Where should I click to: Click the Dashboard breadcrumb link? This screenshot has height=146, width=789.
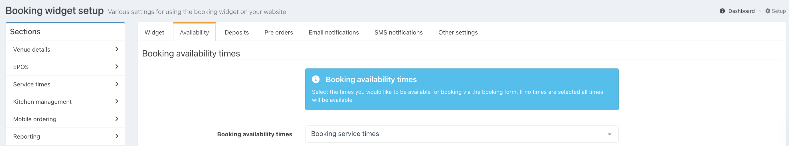point(741,11)
